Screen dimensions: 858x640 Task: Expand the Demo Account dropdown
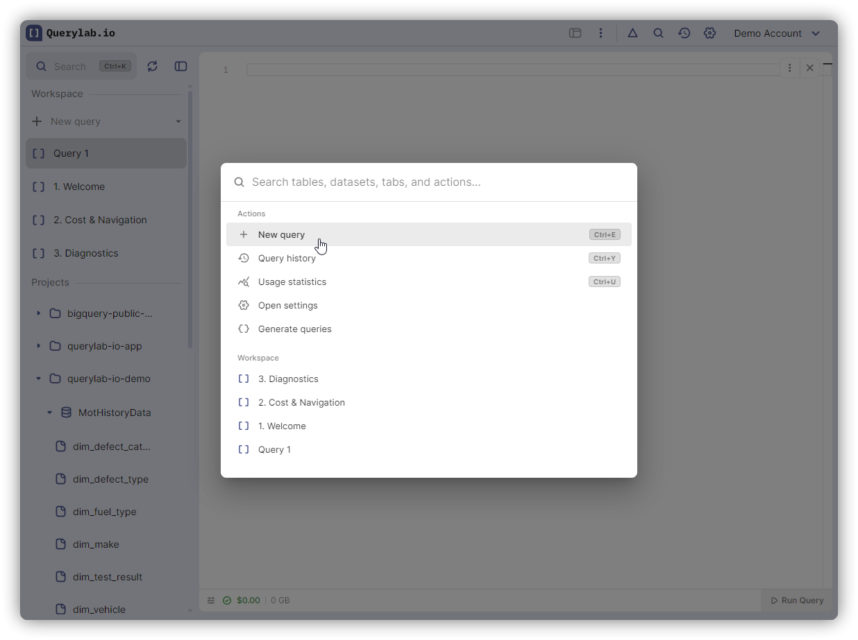pyautogui.click(x=777, y=33)
